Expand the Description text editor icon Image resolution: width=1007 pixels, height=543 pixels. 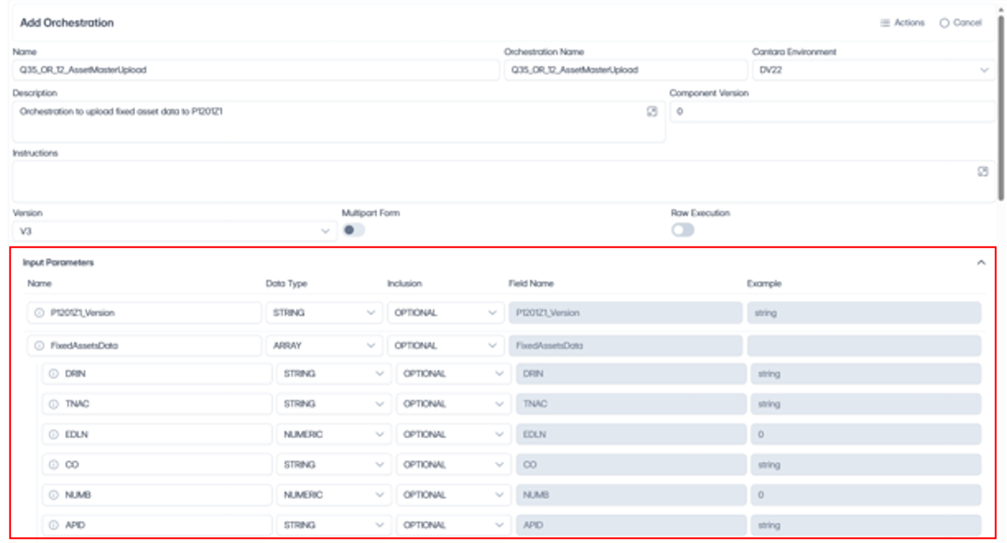[x=652, y=111]
